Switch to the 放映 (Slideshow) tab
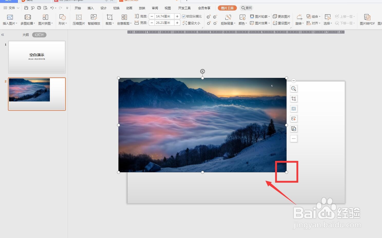Viewport: 382px width, 238px height. click(x=142, y=8)
